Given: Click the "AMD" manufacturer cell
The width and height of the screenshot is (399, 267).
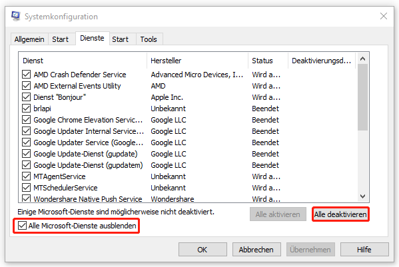Looking at the screenshot, I should [158, 86].
